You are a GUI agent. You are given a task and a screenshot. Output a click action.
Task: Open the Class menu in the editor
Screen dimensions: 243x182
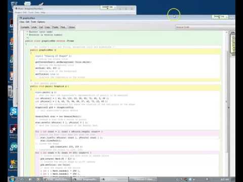pos(22,22)
